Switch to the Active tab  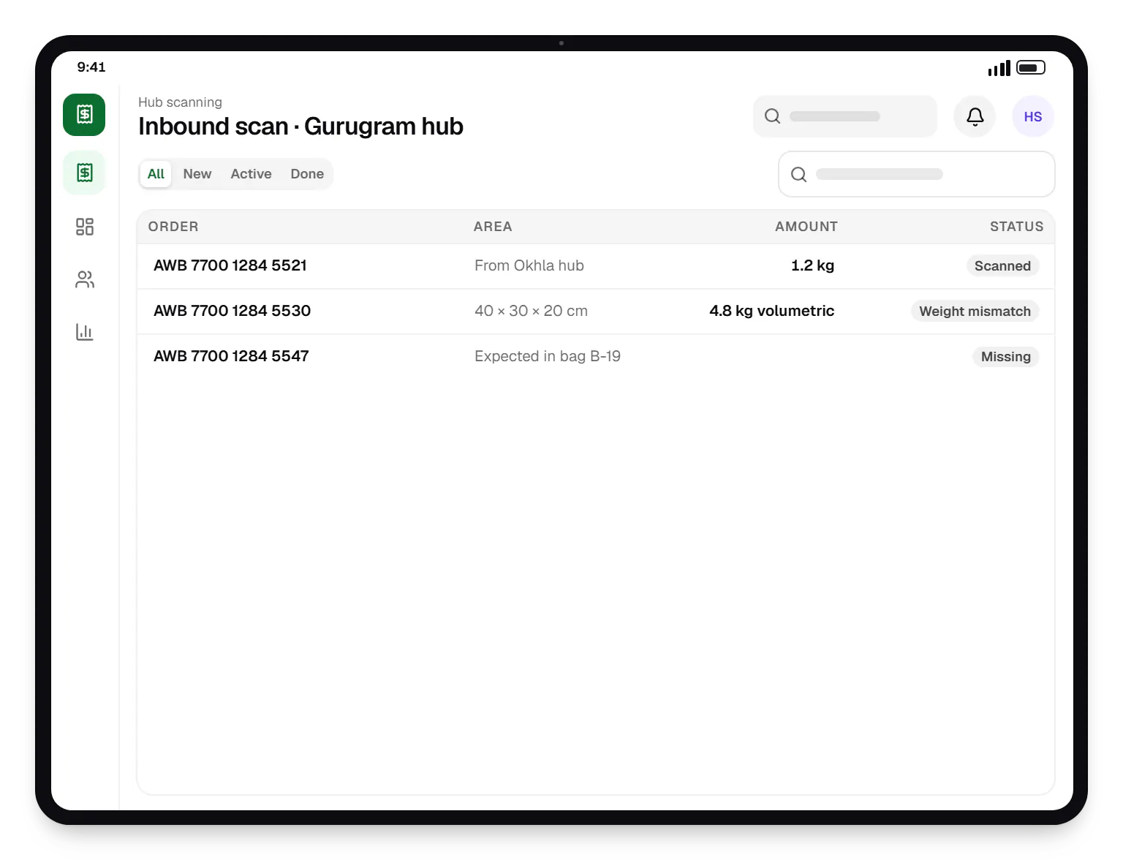click(251, 174)
